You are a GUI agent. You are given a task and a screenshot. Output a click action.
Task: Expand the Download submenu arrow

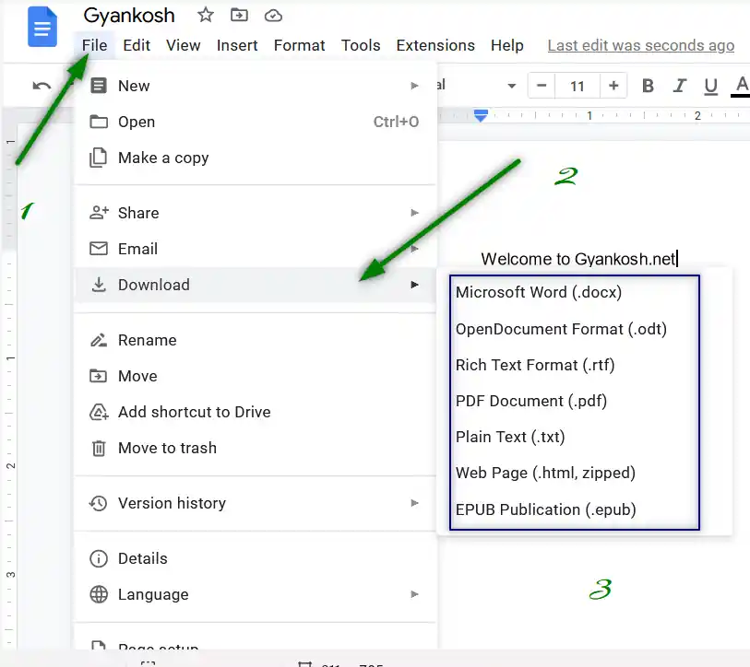click(415, 285)
